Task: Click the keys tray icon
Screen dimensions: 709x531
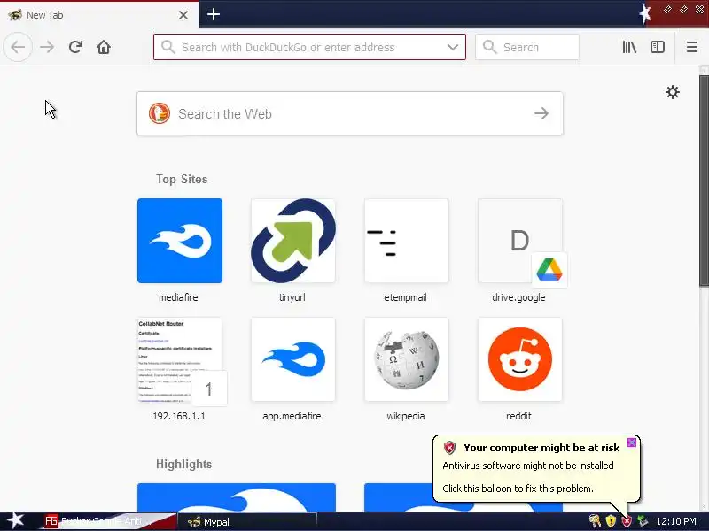Action: (x=595, y=521)
